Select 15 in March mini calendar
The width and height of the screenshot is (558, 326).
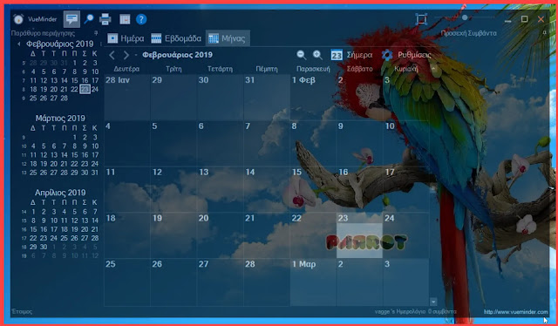(x=74, y=155)
